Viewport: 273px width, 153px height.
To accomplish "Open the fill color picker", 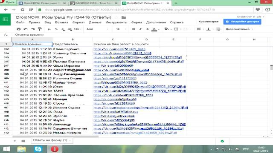I will 167,29.
